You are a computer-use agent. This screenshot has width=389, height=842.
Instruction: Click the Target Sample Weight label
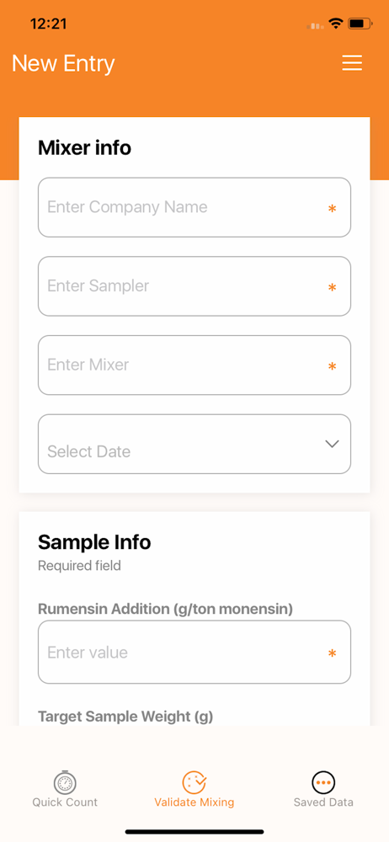pyautogui.click(x=125, y=717)
